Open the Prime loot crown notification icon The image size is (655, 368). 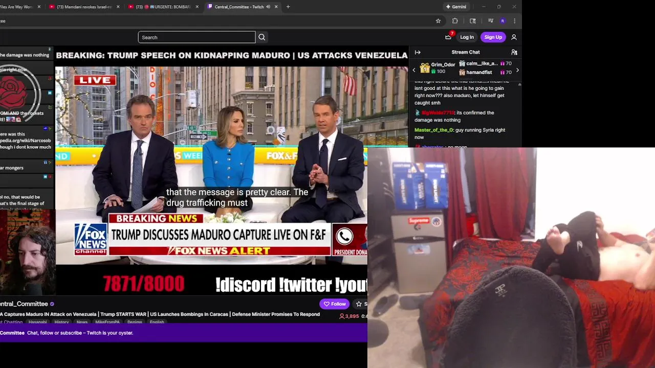(x=448, y=37)
